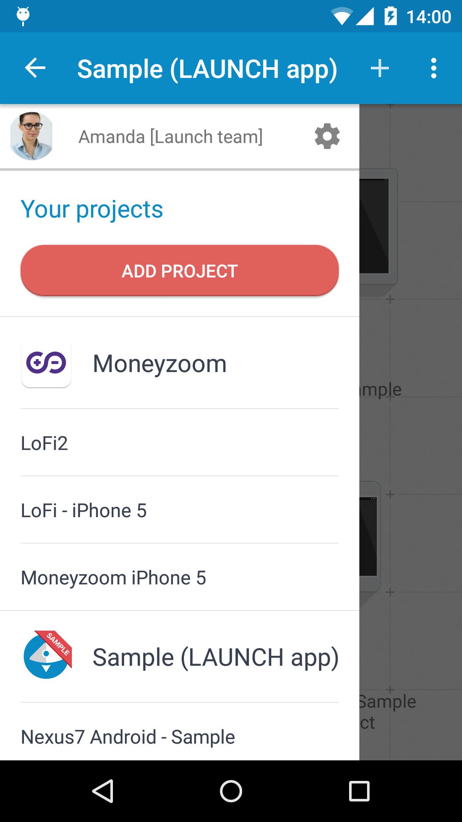Viewport: 462px width, 822px height.
Task: Tap the Your projects heading
Action: coord(92,209)
